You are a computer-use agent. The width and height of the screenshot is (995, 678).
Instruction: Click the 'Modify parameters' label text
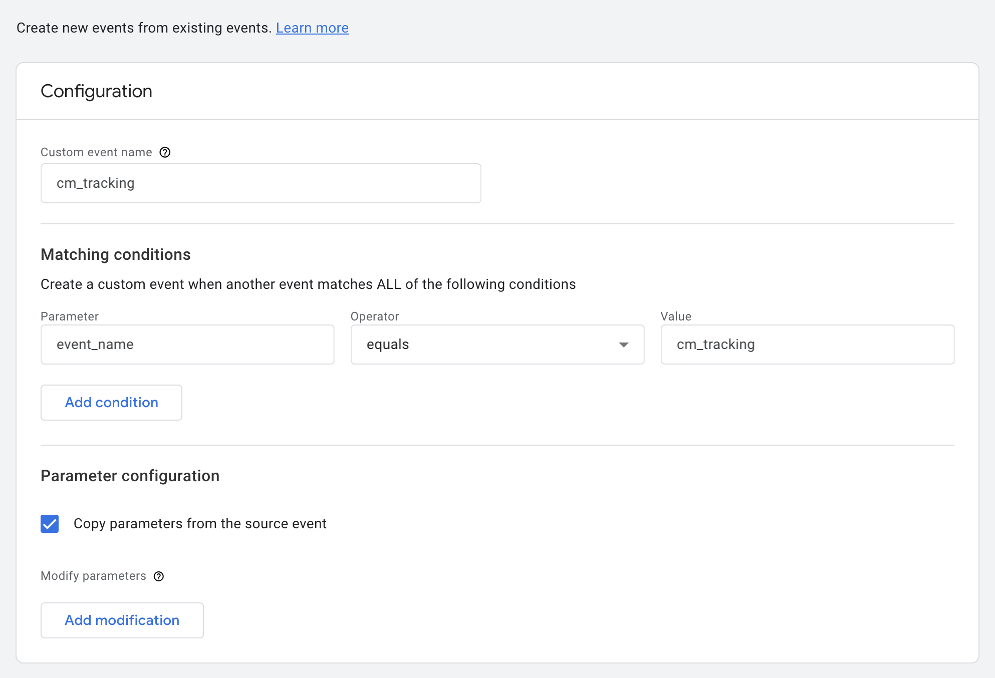pyautogui.click(x=93, y=576)
